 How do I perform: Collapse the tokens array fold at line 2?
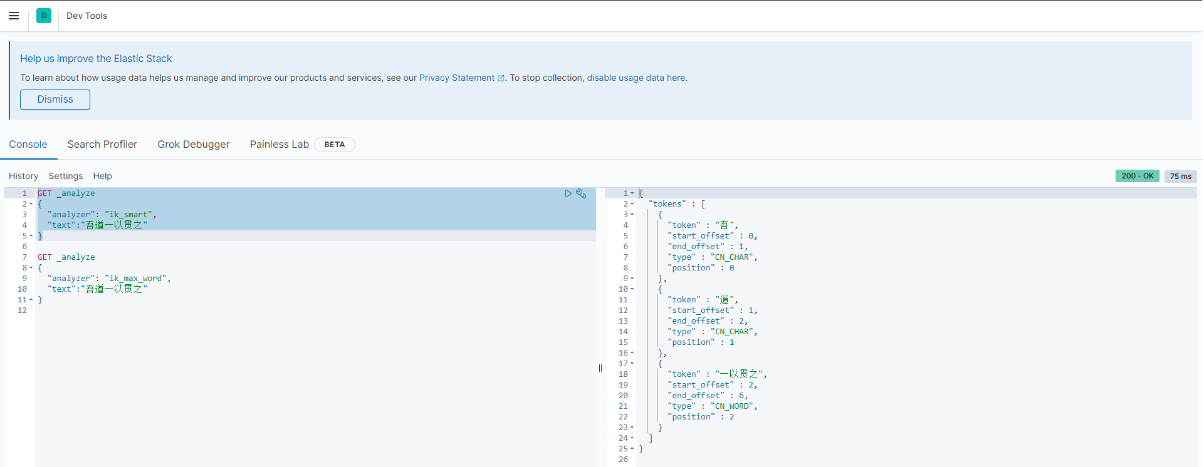tap(632, 204)
